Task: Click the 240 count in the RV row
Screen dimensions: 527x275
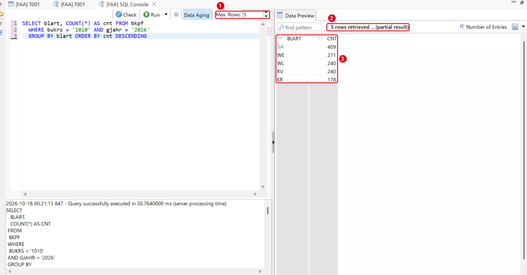Action: [x=323, y=71]
